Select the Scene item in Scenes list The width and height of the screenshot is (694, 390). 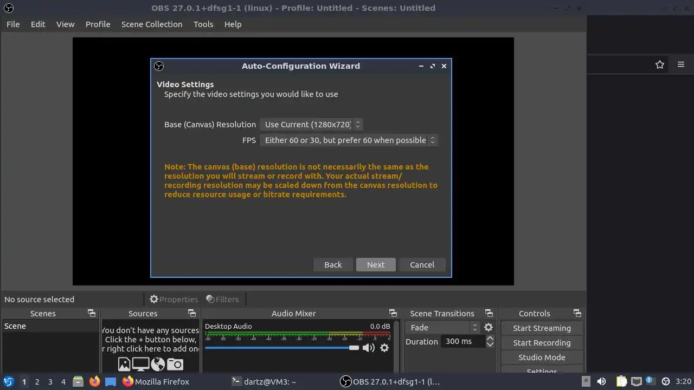click(x=50, y=326)
